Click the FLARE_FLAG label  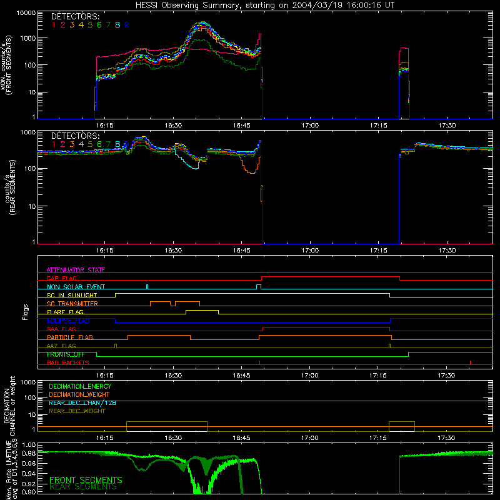coord(65,312)
